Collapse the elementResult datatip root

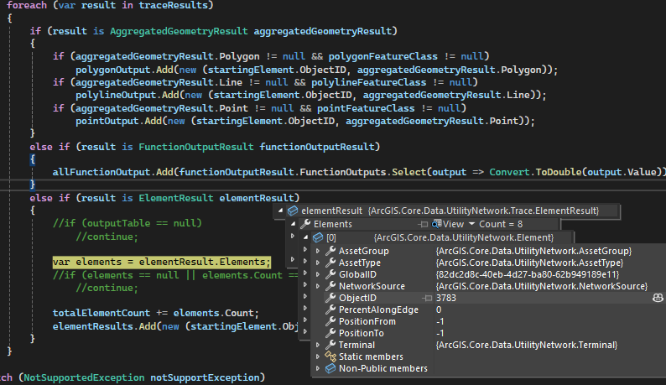[x=280, y=211]
